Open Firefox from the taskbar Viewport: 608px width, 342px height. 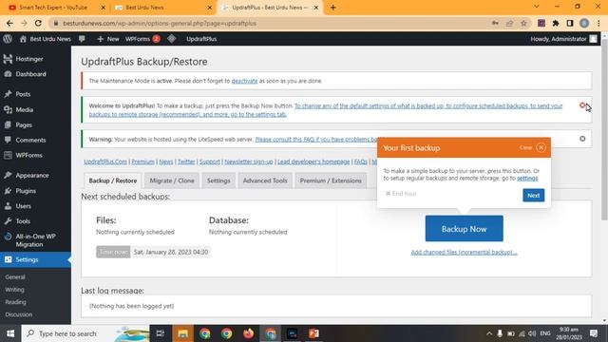[248, 333]
